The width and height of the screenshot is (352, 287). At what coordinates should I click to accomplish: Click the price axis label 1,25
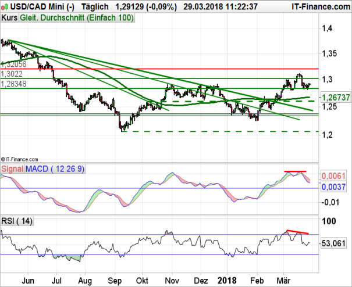[x=329, y=107]
